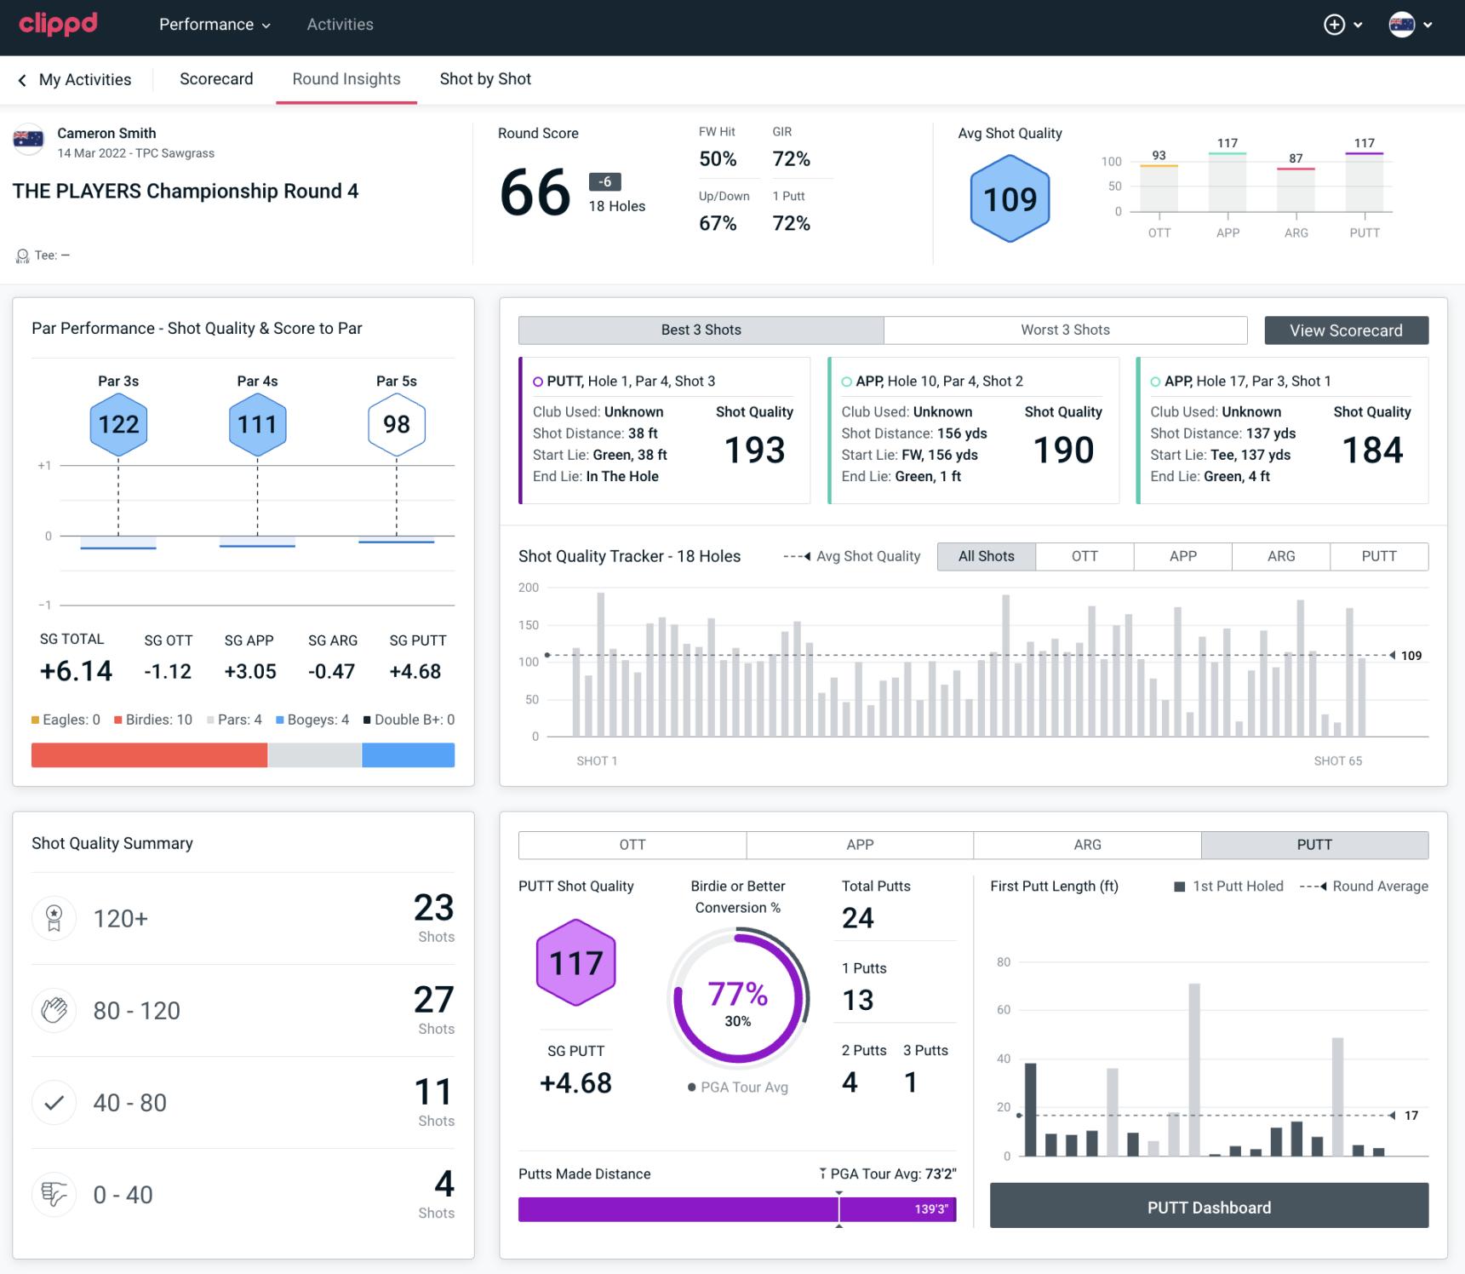
Task: Filter shot tracker by OTT
Action: pos(1084,556)
